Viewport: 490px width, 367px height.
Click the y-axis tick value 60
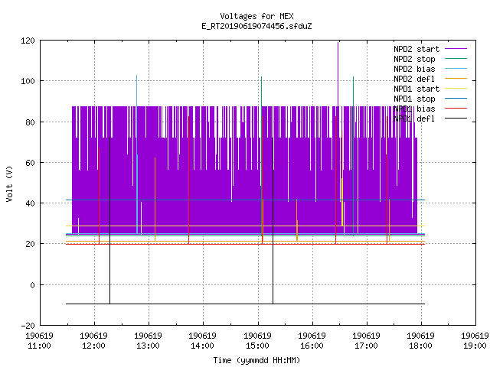click(x=31, y=163)
